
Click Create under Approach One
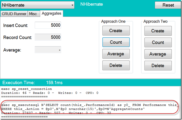(x=116, y=31)
